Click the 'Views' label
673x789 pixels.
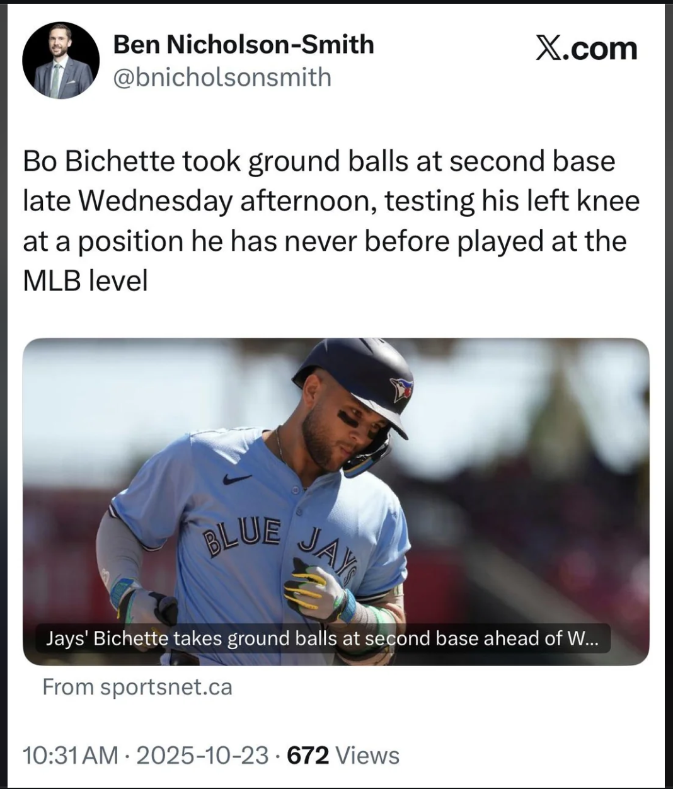click(367, 755)
